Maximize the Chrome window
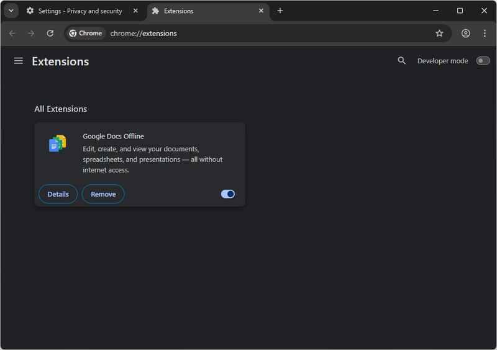This screenshot has height=350, width=497. [460, 11]
